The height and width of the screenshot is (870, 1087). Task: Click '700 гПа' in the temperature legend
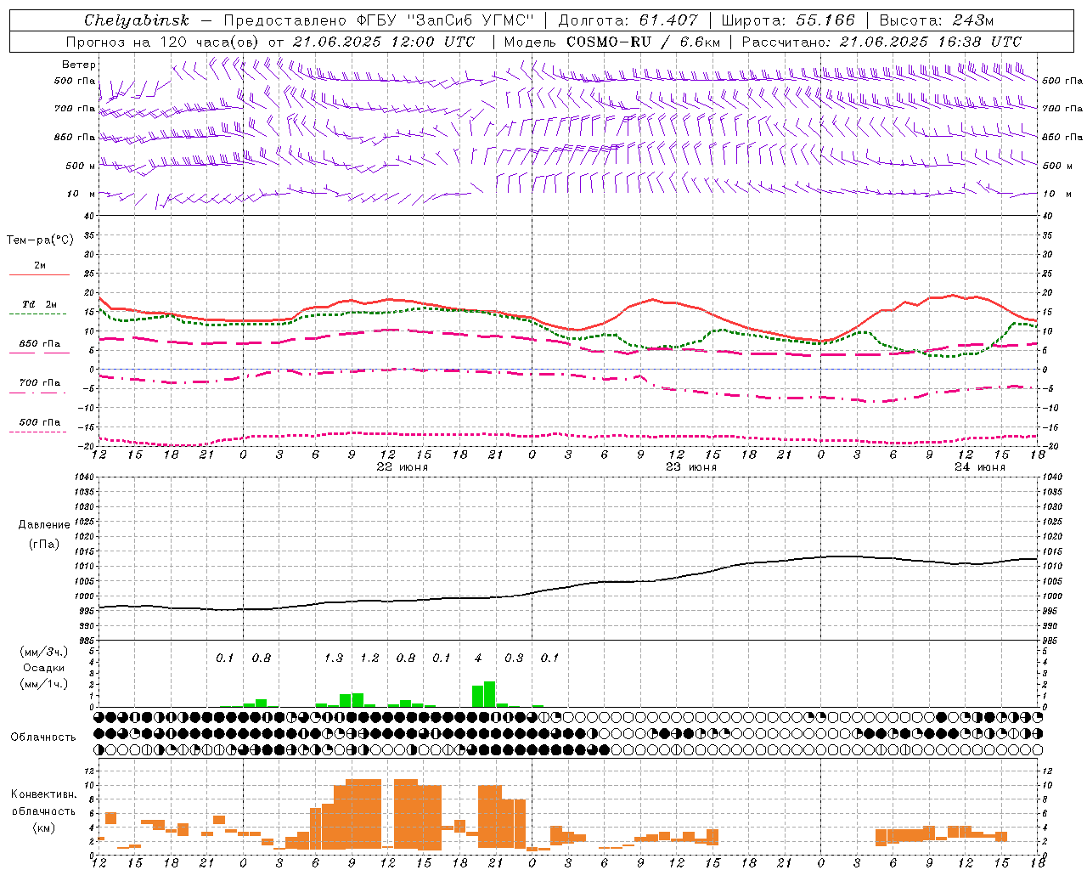(x=39, y=383)
